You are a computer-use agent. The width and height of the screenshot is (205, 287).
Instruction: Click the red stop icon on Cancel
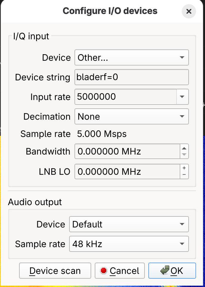pyautogui.click(x=104, y=271)
